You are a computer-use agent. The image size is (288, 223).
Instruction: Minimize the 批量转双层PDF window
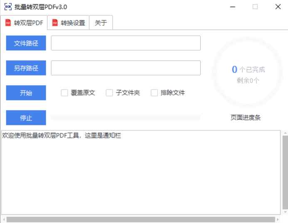click(233, 7)
